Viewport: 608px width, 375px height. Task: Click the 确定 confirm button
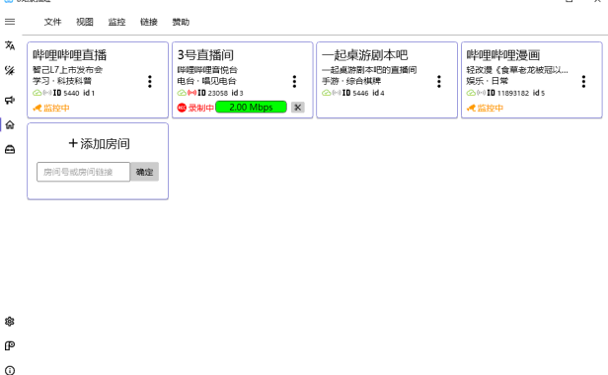click(145, 172)
